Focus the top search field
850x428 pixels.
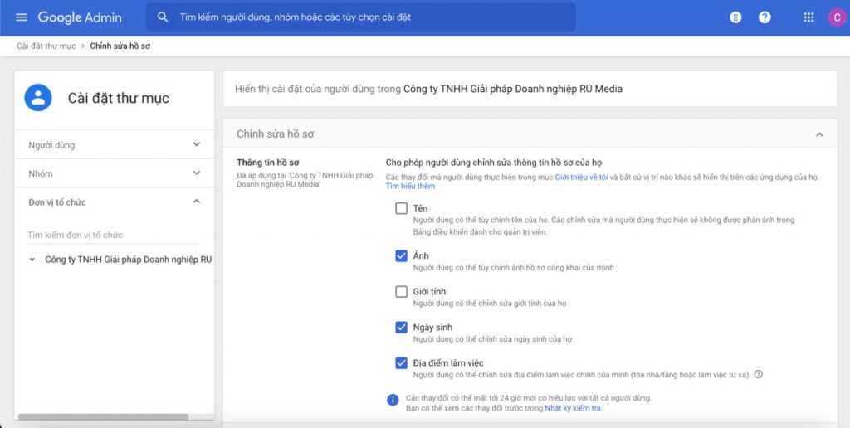(361, 17)
